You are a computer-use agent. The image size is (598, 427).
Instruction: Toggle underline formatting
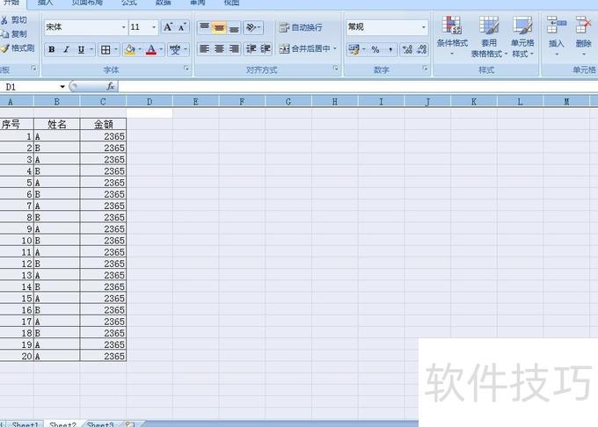[81, 49]
